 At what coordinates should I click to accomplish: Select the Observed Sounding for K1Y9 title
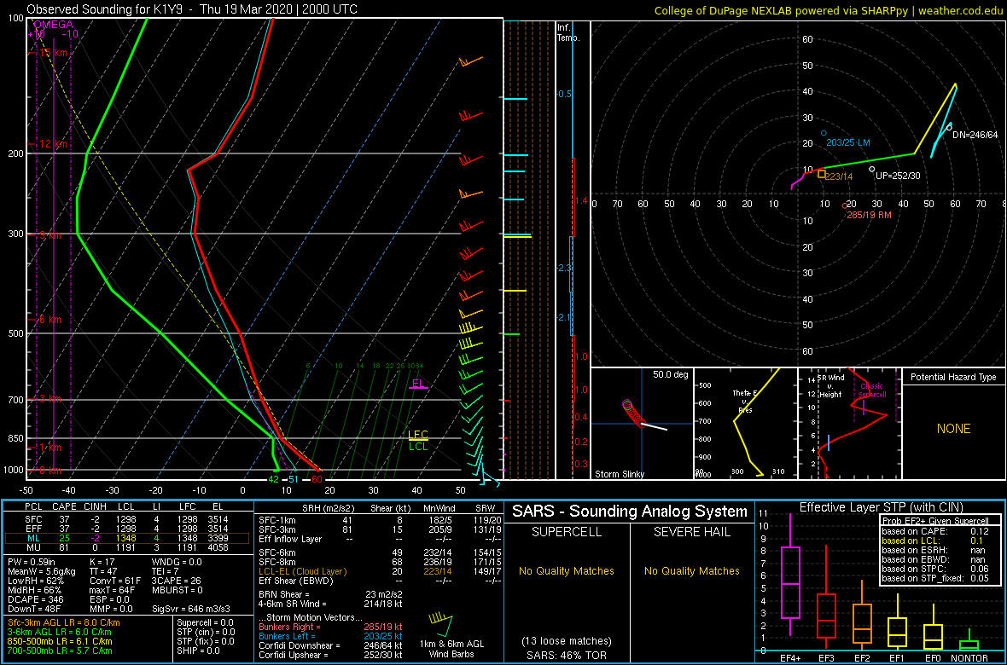[x=193, y=9]
